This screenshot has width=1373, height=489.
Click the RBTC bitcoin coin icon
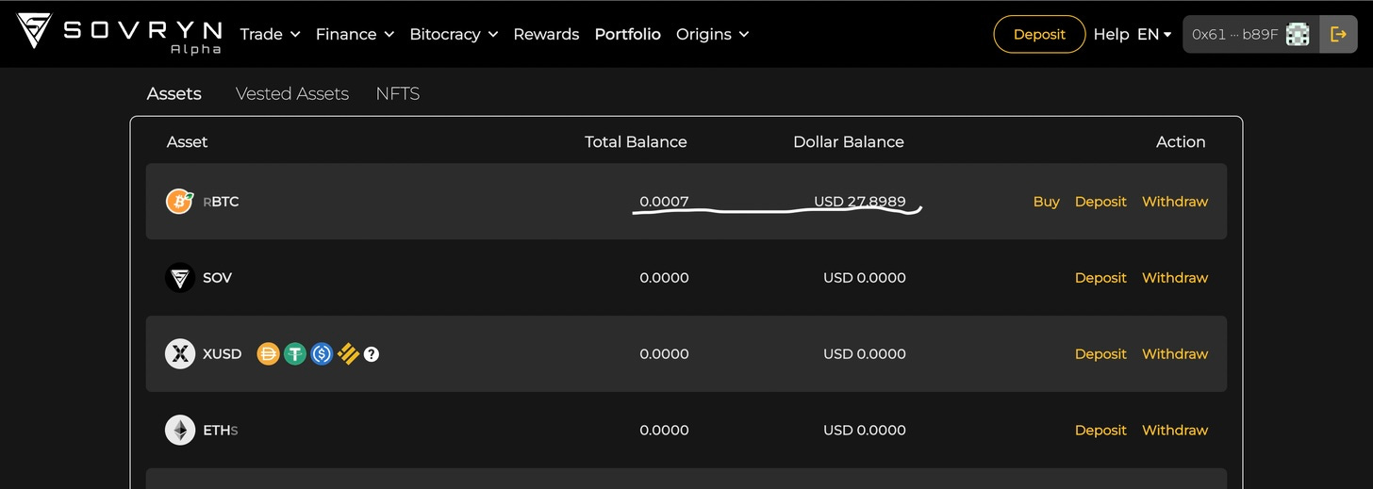(x=179, y=202)
